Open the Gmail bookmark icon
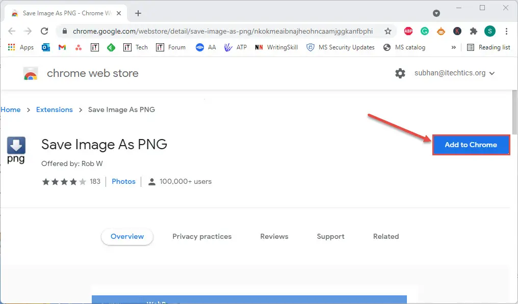Screen dimensions: 518x304 click(62, 47)
